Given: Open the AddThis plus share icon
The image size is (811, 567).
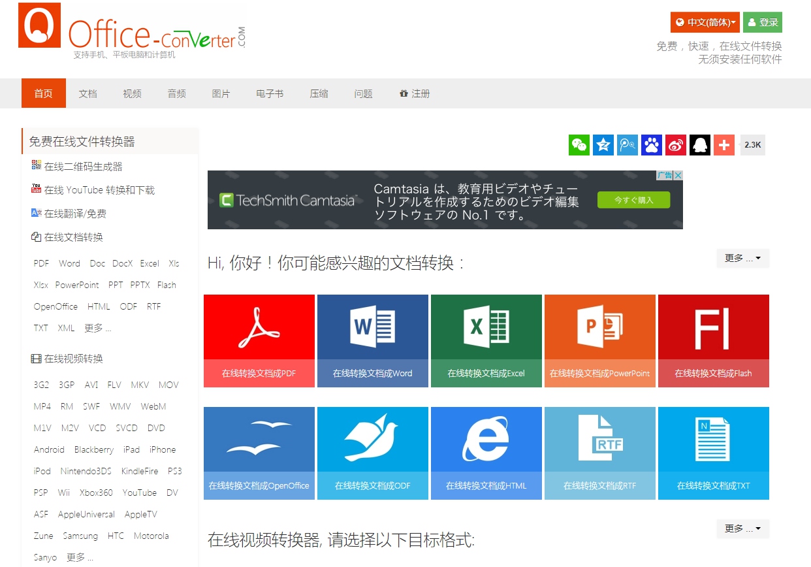Looking at the screenshot, I should 724,144.
